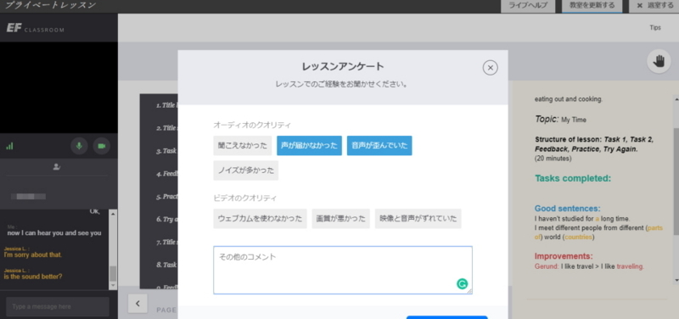Click the "Good sentences:" heading
679x319 pixels.
(x=567, y=208)
